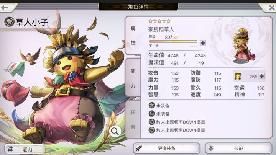Image resolution: width=276 pixels, height=155 pixels.
Task: Click the 更换装备 button
Action: [166, 148]
